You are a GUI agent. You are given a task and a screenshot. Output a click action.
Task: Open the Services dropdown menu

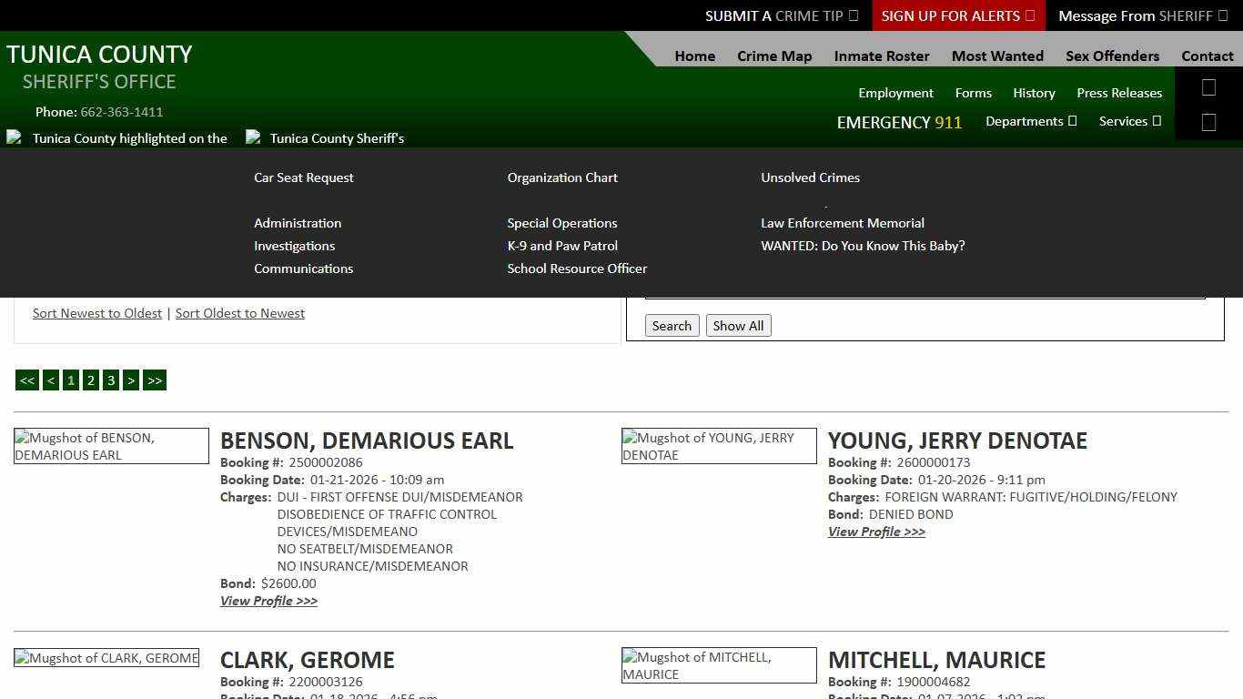[x=1129, y=121]
